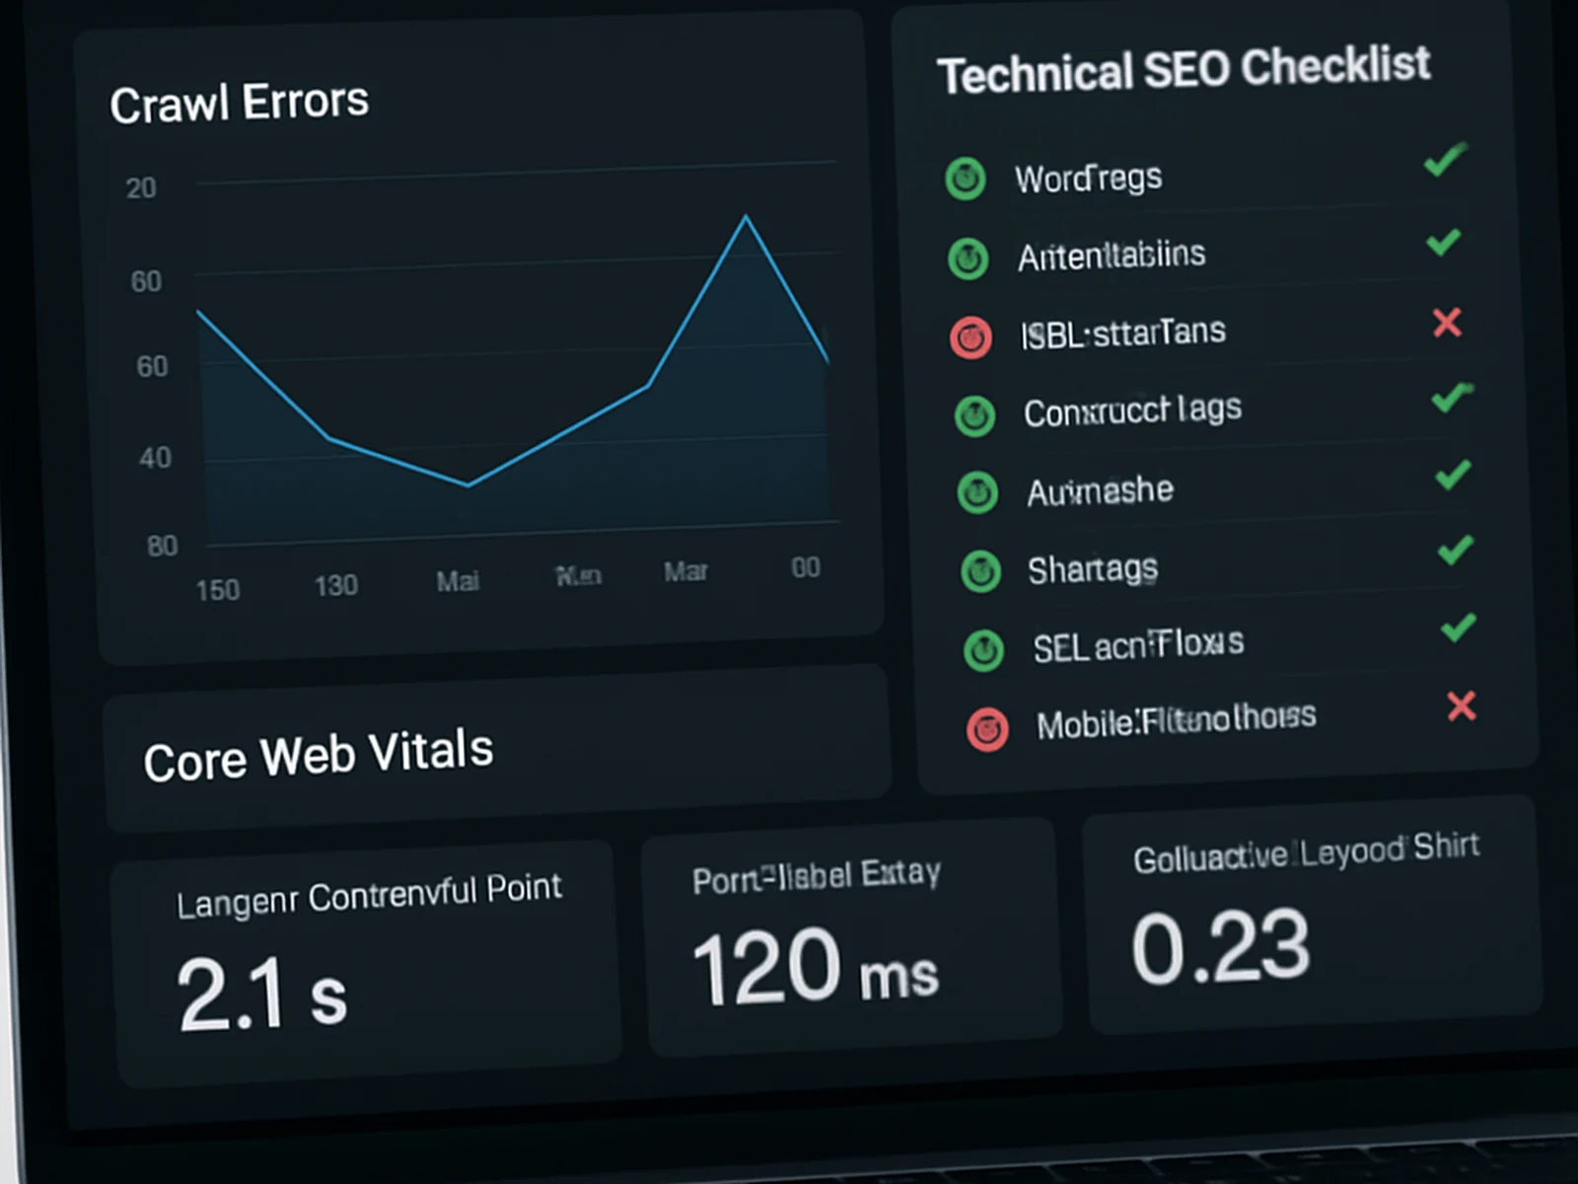Click the green status icon beside Antentabiins
Screen dimensions: 1578x1184
tap(968, 258)
